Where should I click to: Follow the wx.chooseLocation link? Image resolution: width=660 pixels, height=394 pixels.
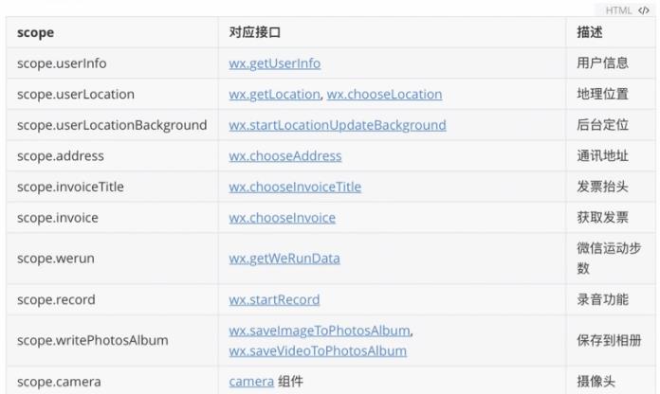[x=384, y=95]
